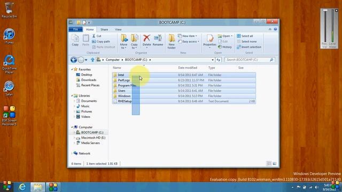This screenshot has height=192, width=342.
Task: Open the Easy access dropdown
Action: [189, 42]
